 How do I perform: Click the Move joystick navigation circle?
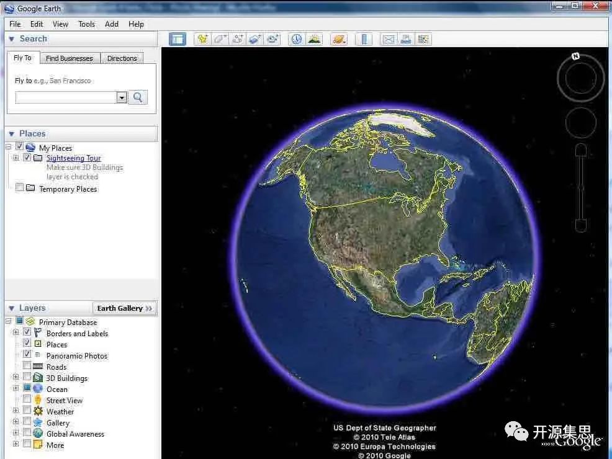point(581,122)
